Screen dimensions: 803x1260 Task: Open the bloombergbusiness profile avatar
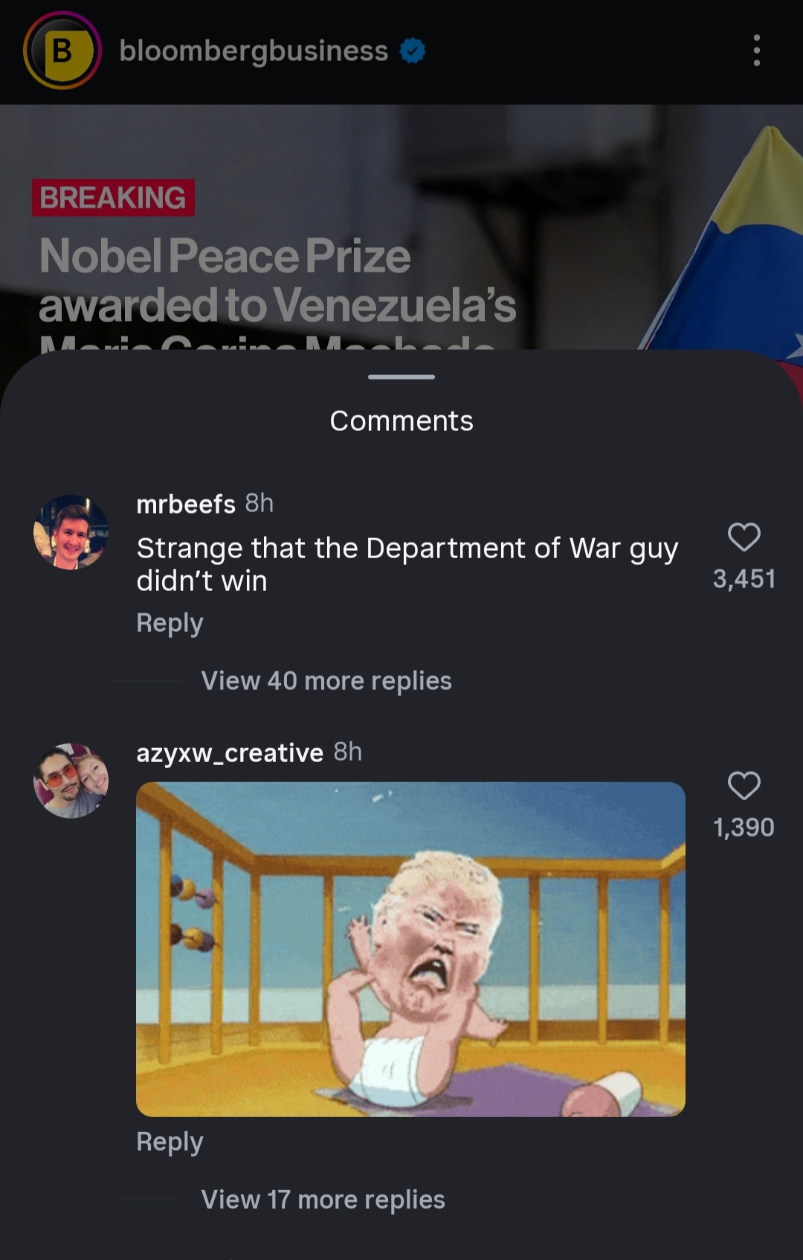[62, 51]
